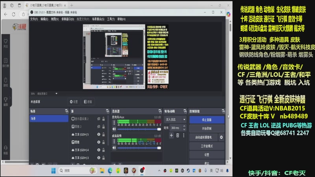This screenshot has height=177, width=315.
Task: Open the 编辑(E) menu in OBS
Action: click(44, 19)
